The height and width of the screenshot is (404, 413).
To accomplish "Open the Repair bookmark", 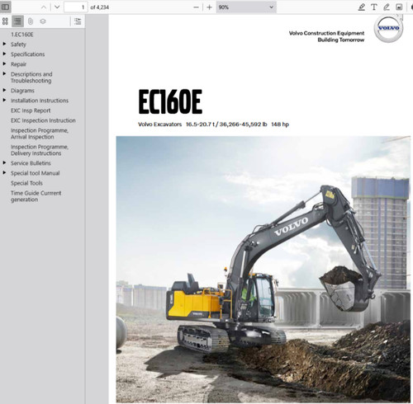I will pos(18,64).
